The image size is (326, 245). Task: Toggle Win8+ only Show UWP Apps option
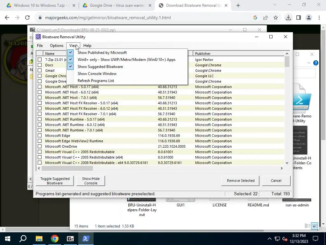(127, 60)
